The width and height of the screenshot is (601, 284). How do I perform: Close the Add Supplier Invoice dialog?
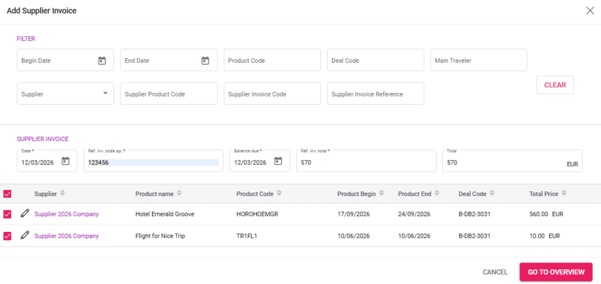pos(590,11)
